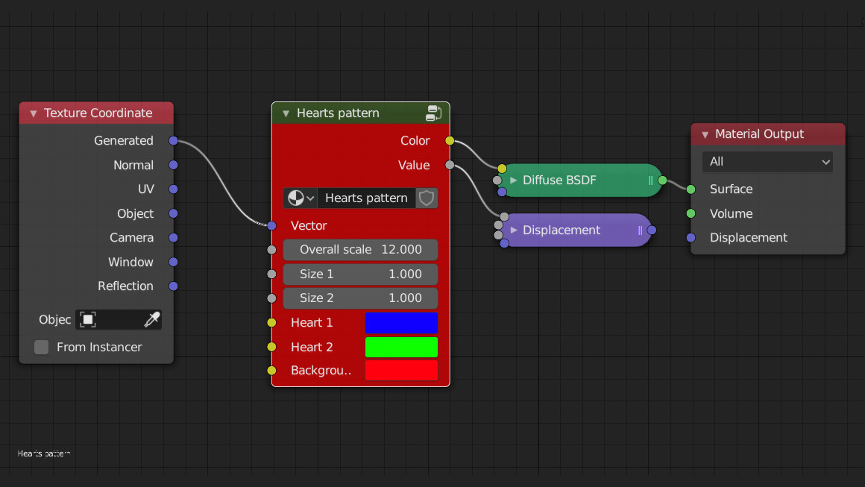Screen dimensions: 865x487
Task: Click the parallel-lines icon on Diffuse BSDF node
Action: [x=649, y=180]
